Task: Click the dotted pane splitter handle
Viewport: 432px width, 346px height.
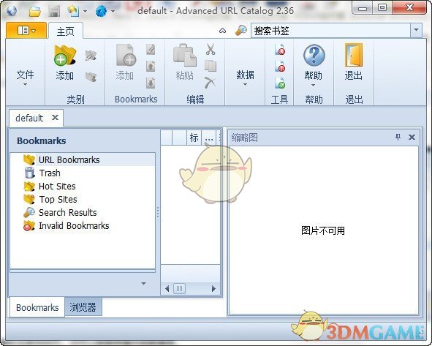Action: [x=158, y=212]
